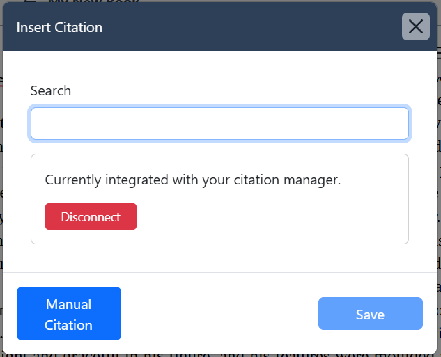Place cursor in the empty search box
The image size is (441, 357).
(x=219, y=124)
